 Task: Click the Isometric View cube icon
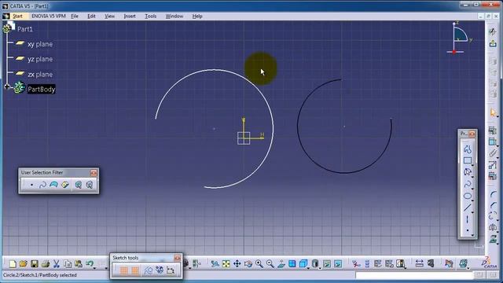(x=303, y=264)
